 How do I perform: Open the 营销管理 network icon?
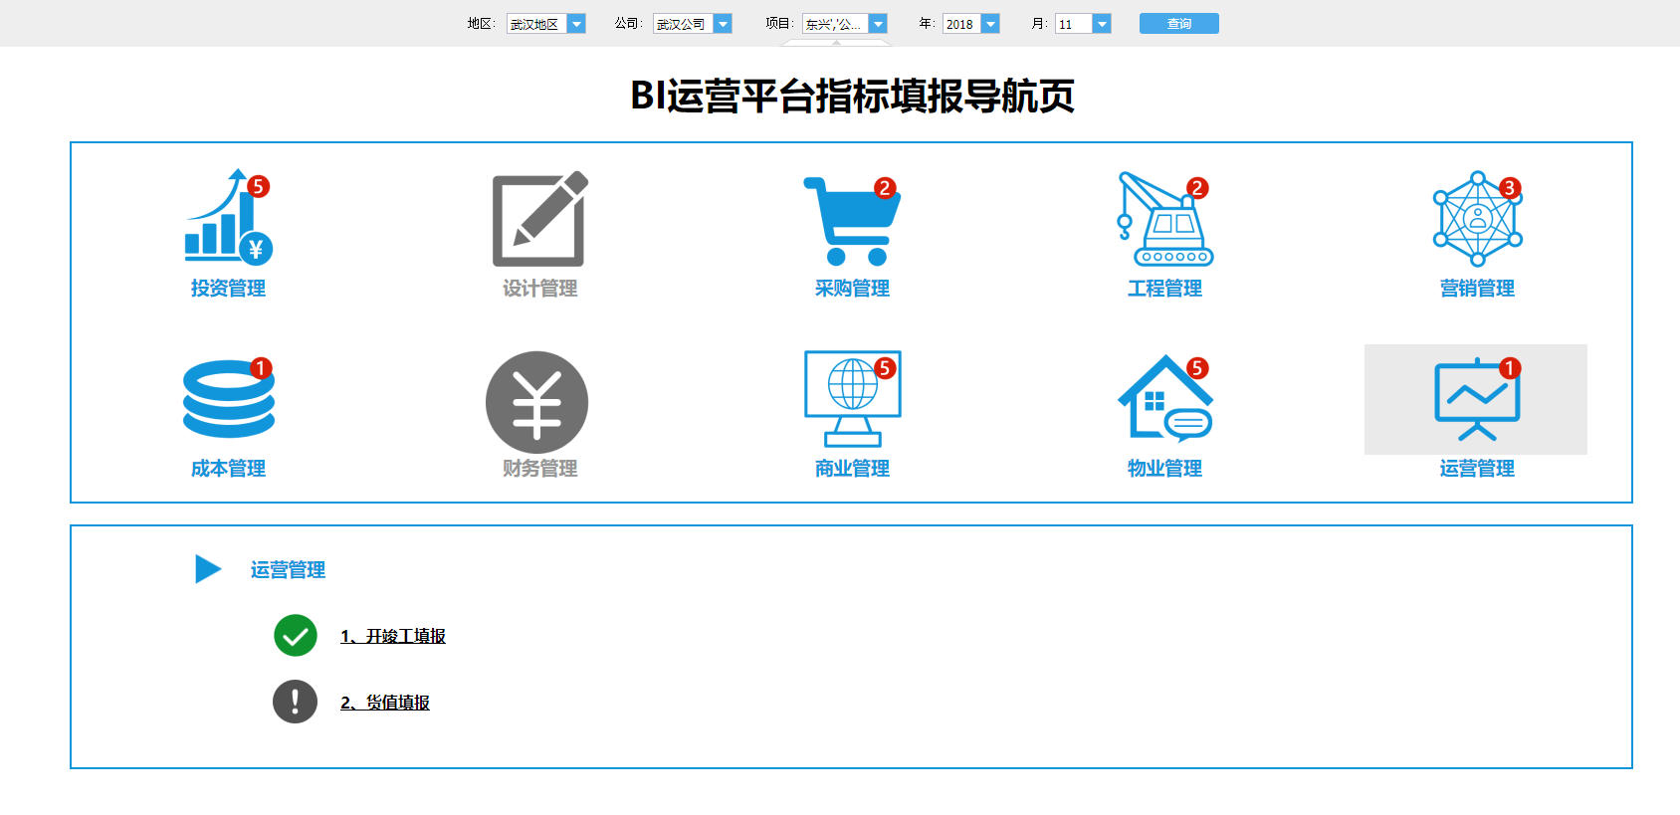point(1477,219)
